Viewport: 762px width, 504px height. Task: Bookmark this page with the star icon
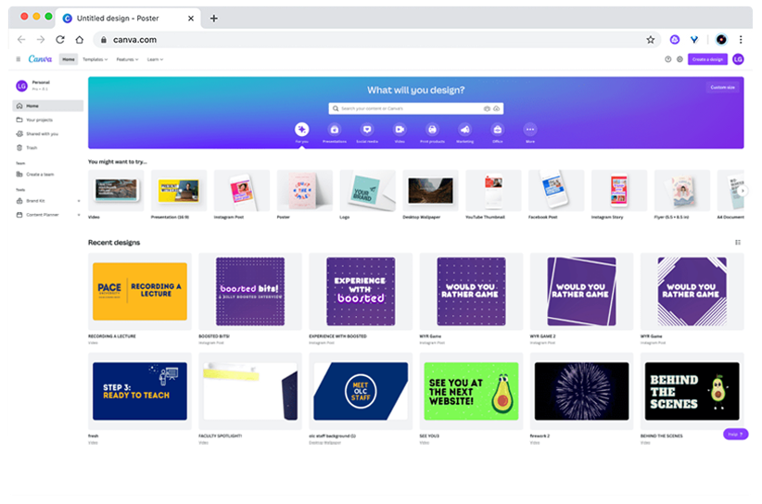pyautogui.click(x=650, y=40)
